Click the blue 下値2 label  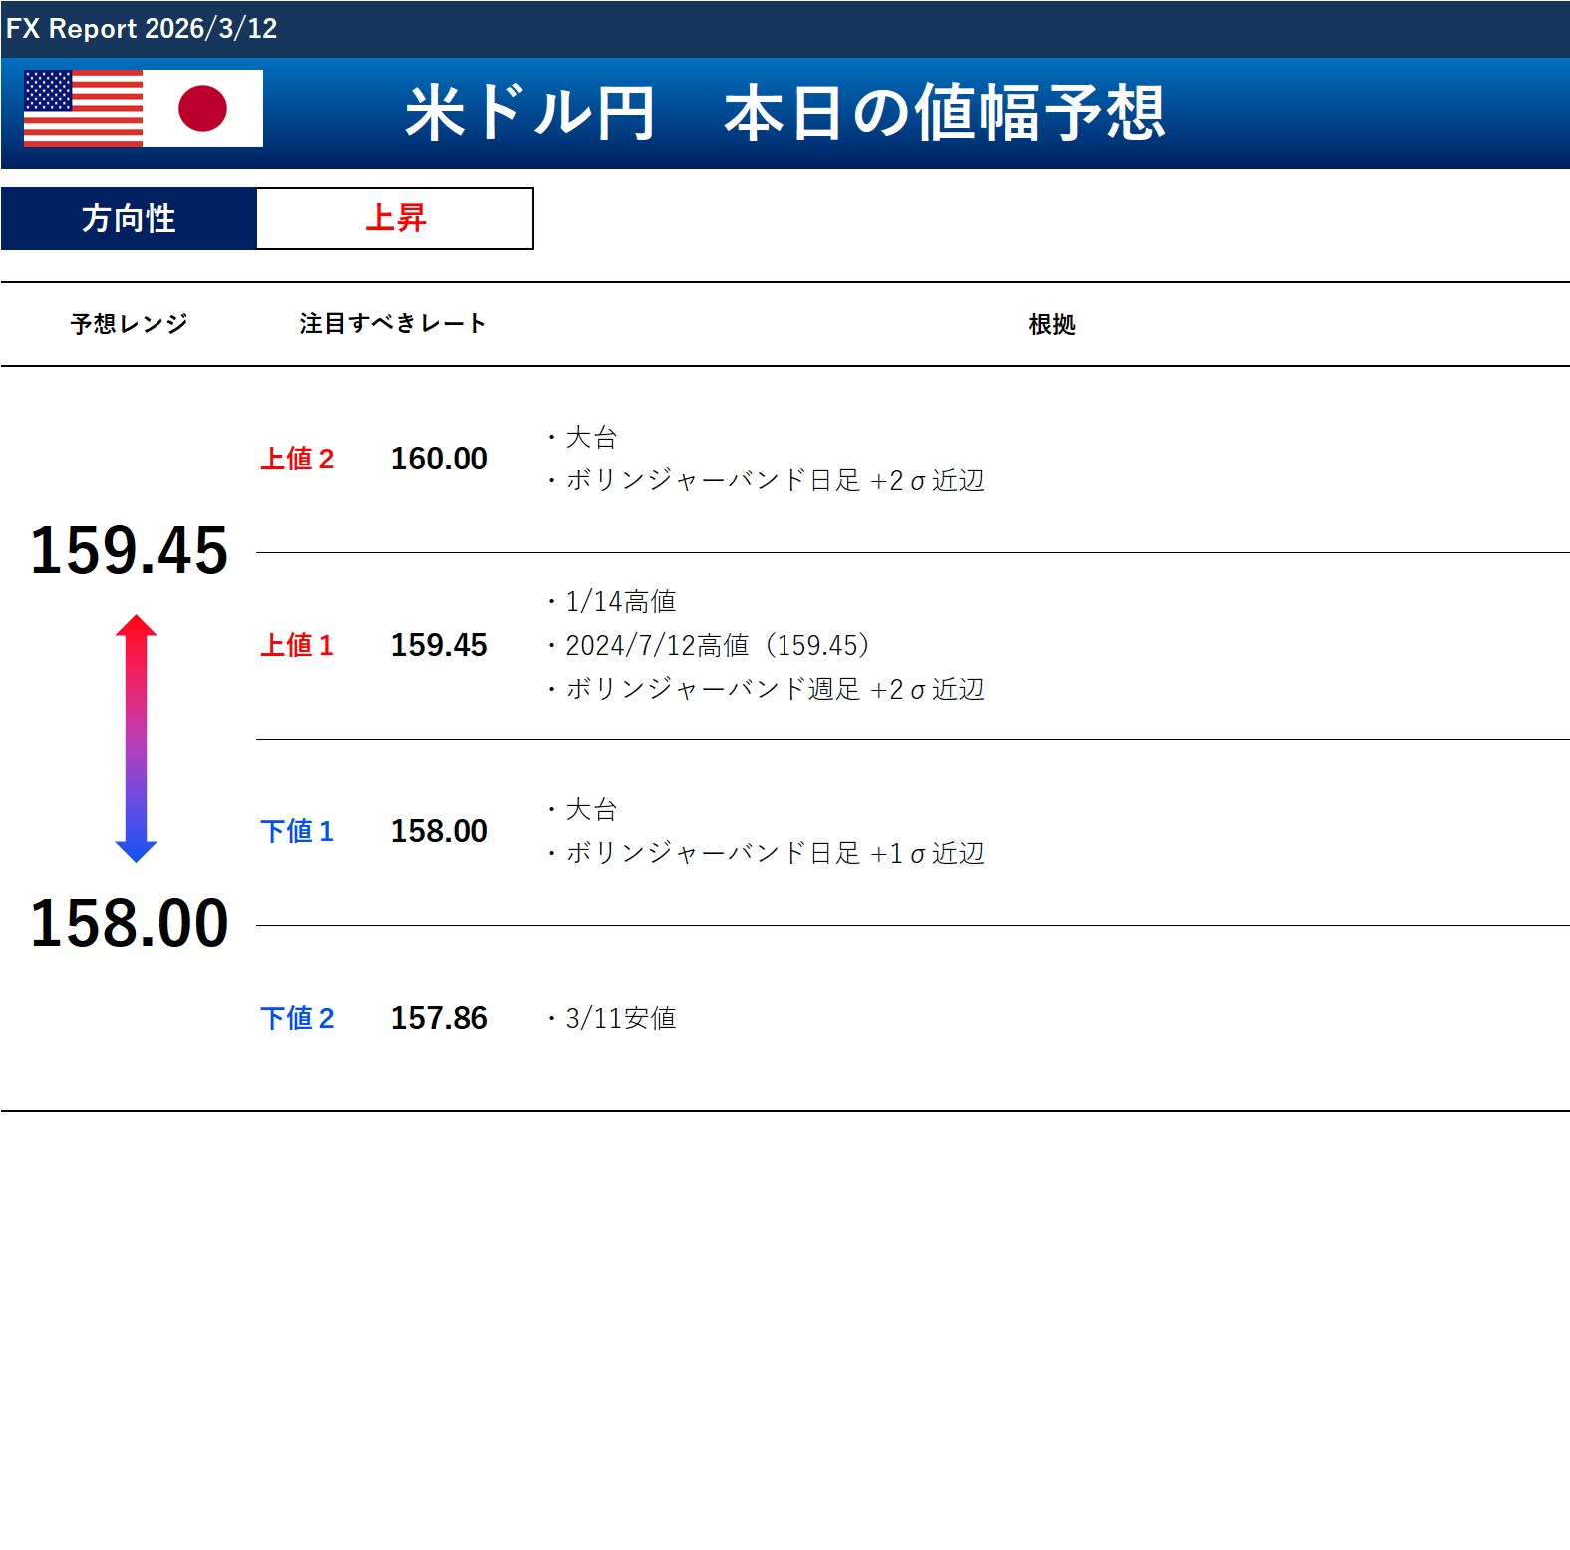297,1018
